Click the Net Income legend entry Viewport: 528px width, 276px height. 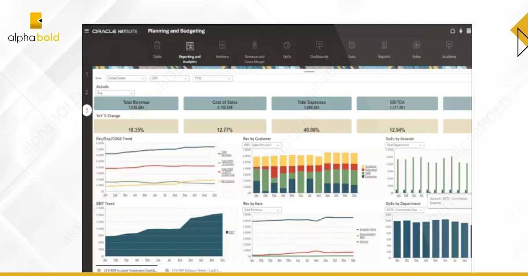coord(226,181)
